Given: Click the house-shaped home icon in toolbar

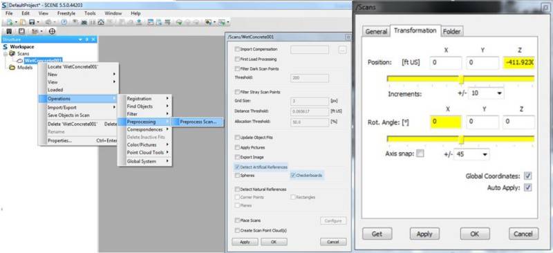Looking at the screenshot, I should [101, 22].
